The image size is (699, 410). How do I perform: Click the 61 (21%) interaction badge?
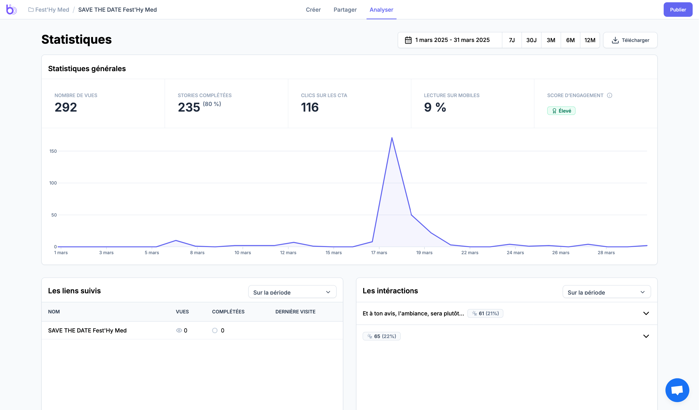(485, 313)
